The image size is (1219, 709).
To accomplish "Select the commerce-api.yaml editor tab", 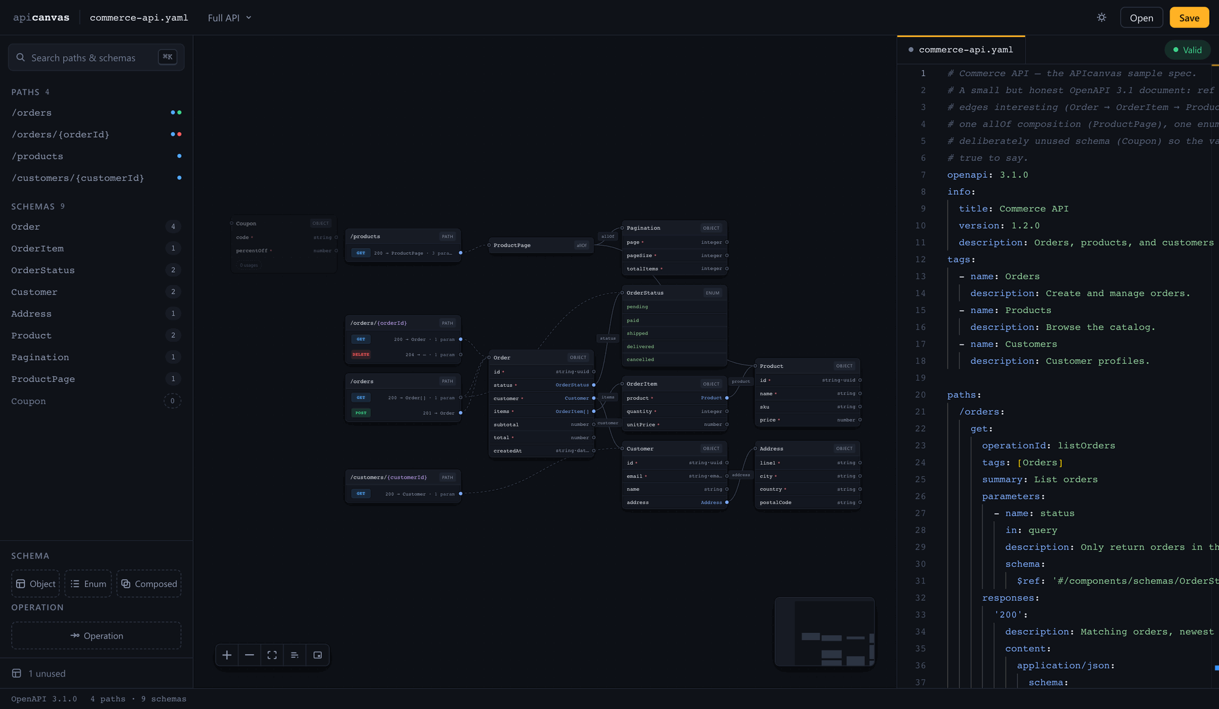I will pyautogui.click(x=961, y=50).
